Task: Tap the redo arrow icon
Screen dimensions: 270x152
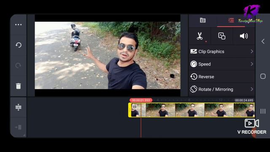Action: point(18,65)
